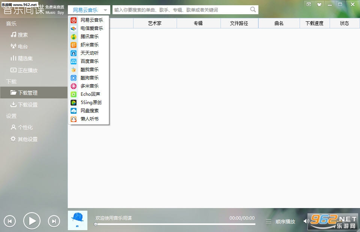Open the playlist icon beside 顺序播放

tap(268, 222)
